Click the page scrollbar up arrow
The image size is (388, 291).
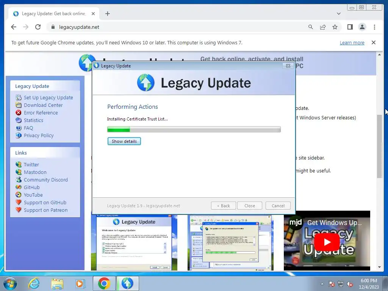tap(379, 55)
